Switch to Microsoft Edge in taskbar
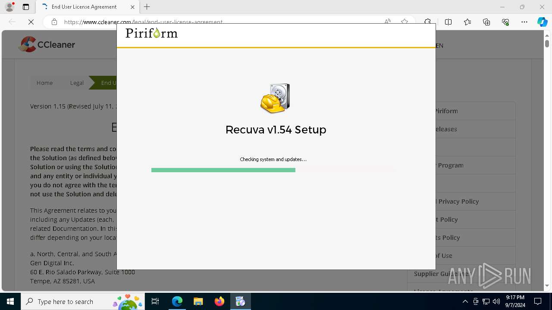 point(177,301)
